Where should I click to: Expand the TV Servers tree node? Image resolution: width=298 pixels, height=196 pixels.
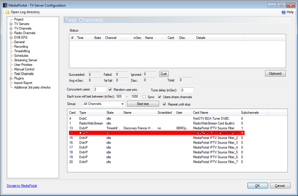11,24
